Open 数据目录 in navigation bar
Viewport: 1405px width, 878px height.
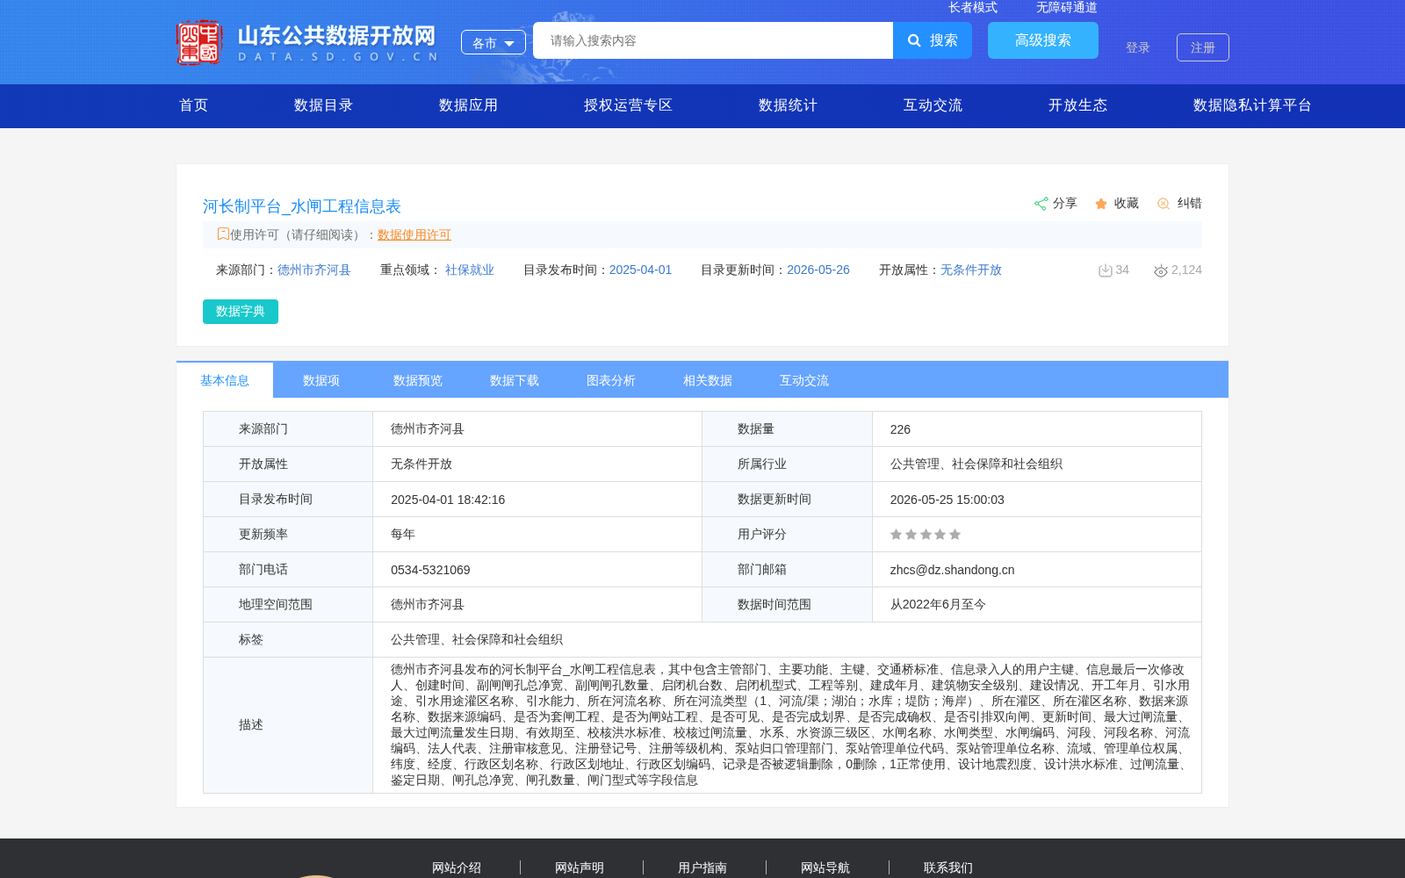[323, 105]
